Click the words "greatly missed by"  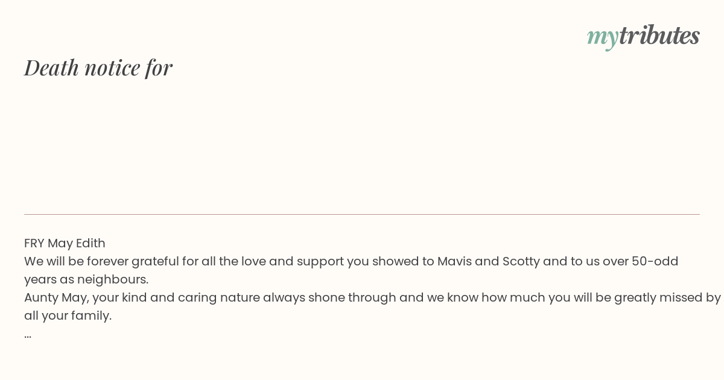[x=668, y=298]
